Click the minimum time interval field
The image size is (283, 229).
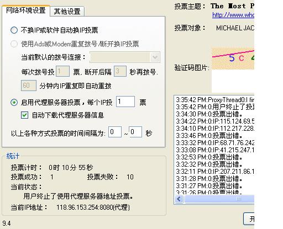point(115,132)
